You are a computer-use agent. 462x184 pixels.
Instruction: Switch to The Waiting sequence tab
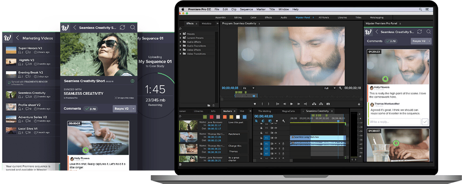pos(265,111)
